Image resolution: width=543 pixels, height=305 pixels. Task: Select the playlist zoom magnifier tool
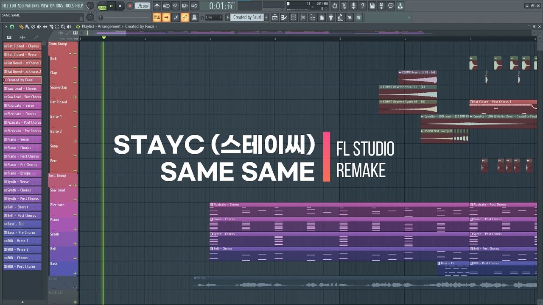[63, 27]
